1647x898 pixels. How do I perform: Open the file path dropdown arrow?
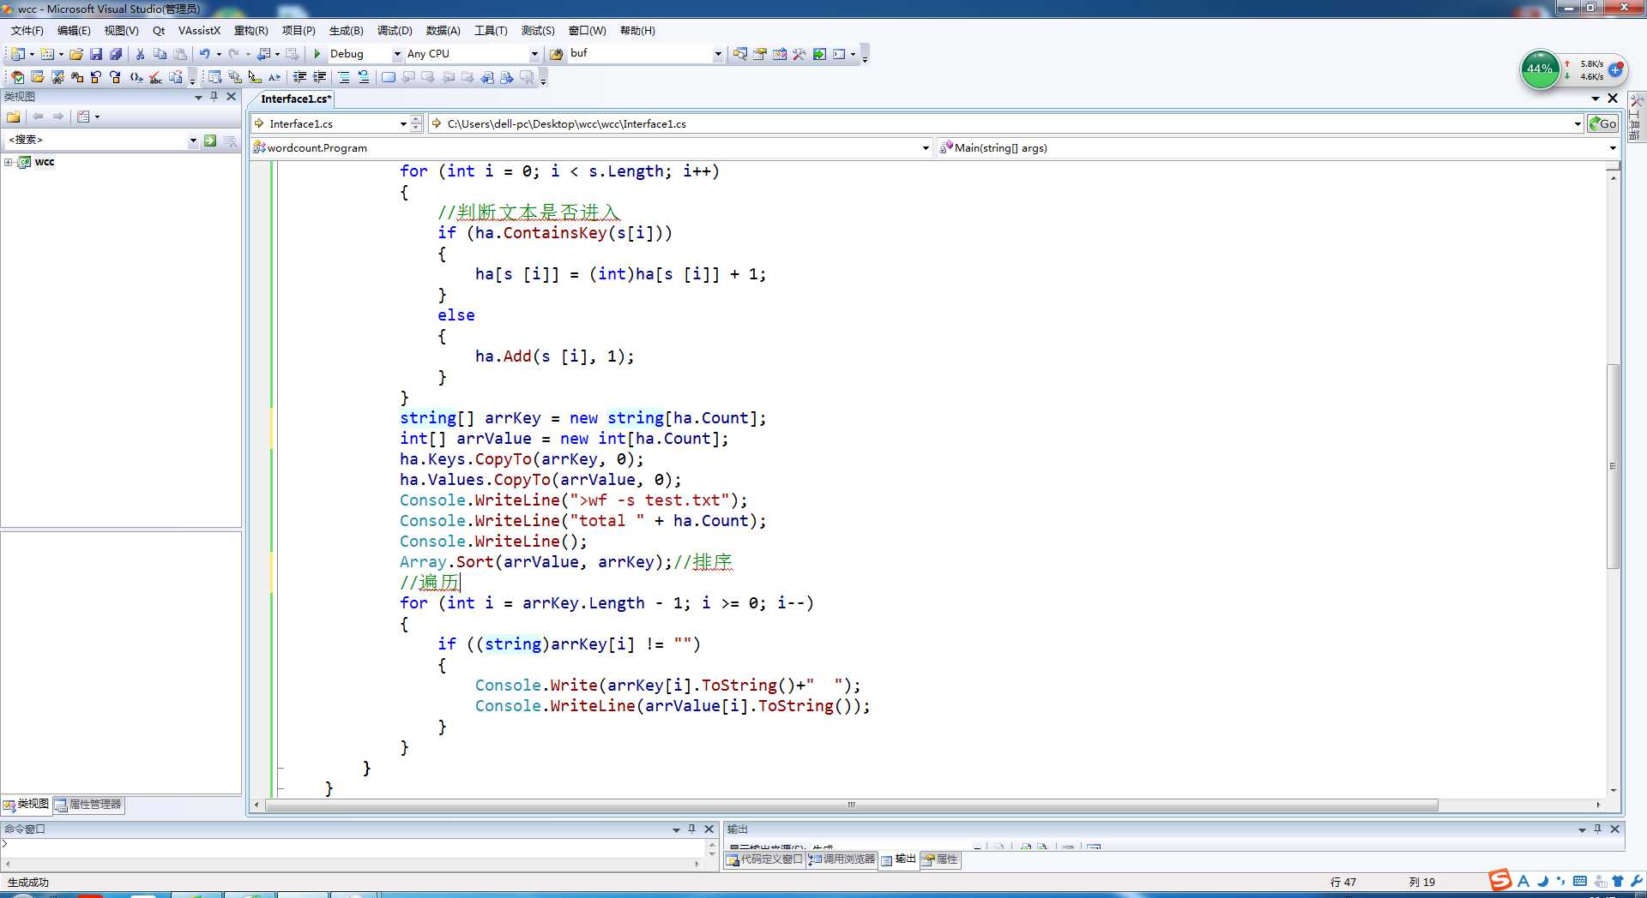(1578, 124)
